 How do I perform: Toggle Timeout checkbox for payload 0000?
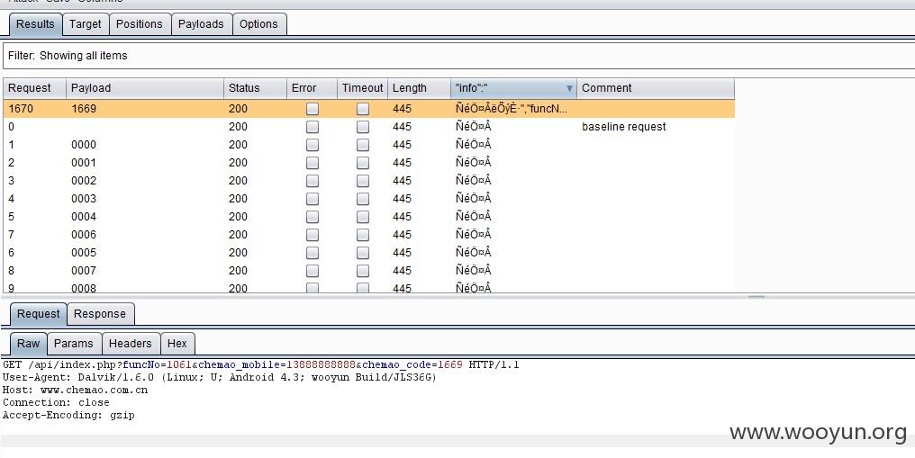[x=363, y=145]
